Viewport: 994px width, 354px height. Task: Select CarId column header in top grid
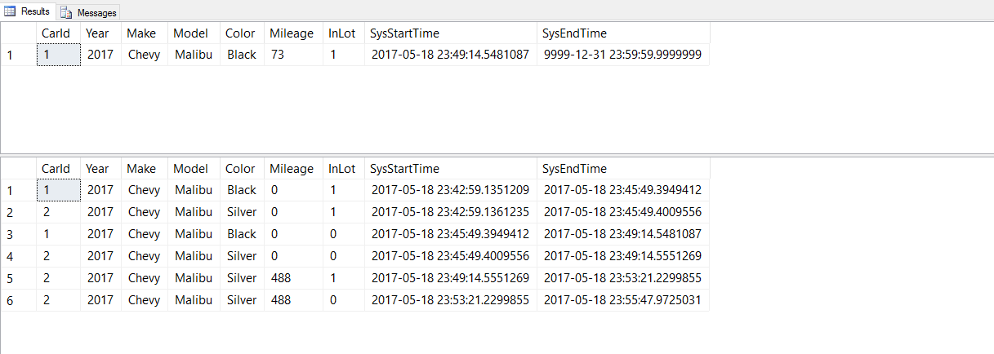56,33
